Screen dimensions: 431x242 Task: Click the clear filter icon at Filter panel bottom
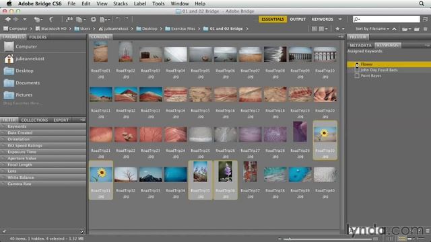pyautogui.click(x=82, y=232)
